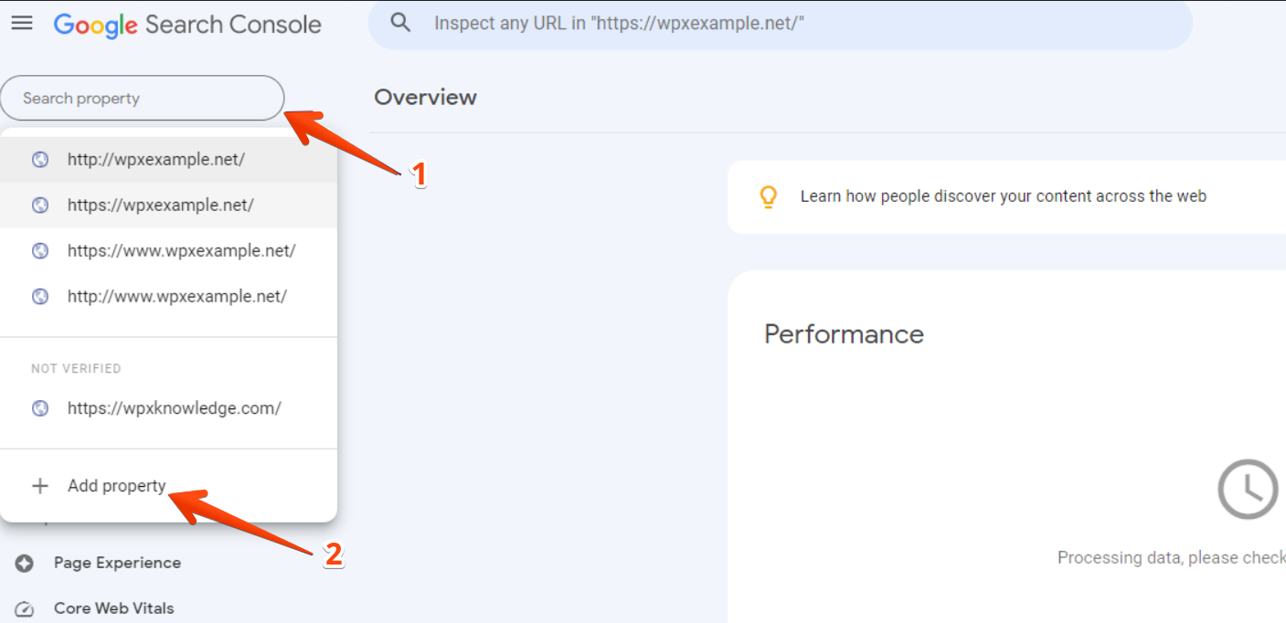The width and height of the screenshot is (1286, 623).
Task: Select property https://wpxexample.net/
Action: pos(168,205)
